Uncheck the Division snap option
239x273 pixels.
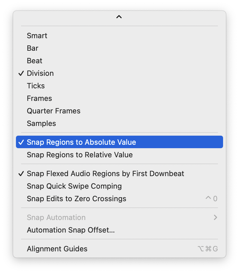pos(40,73)
